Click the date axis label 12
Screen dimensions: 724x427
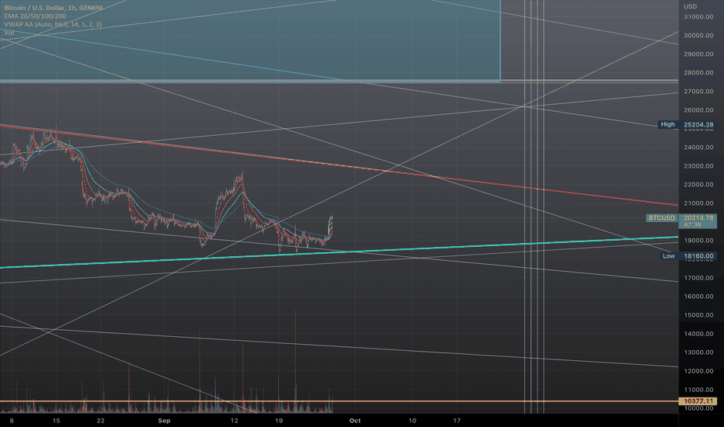coord(234,421)
